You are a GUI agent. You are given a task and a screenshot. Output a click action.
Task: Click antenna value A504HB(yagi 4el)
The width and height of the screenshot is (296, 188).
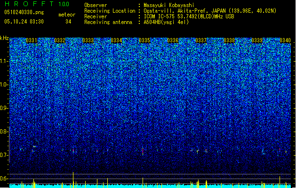coord(166,22)
